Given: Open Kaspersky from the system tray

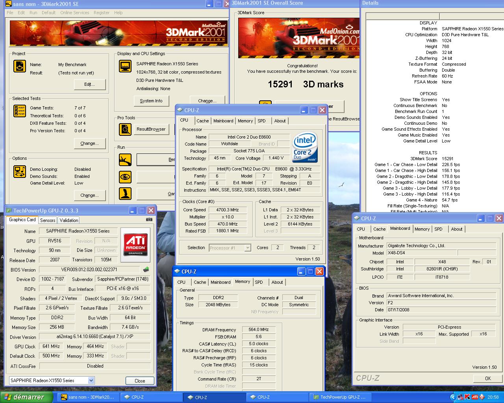Looking at the screenshot, I should 468,397.
